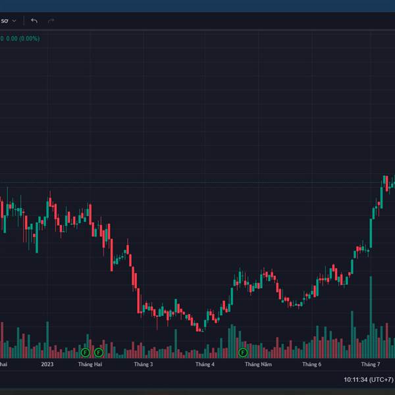This screenshot has height=395, width=395.
Task: Click the first F marker near Tháng Hai
Action: (x=84, y=353)
